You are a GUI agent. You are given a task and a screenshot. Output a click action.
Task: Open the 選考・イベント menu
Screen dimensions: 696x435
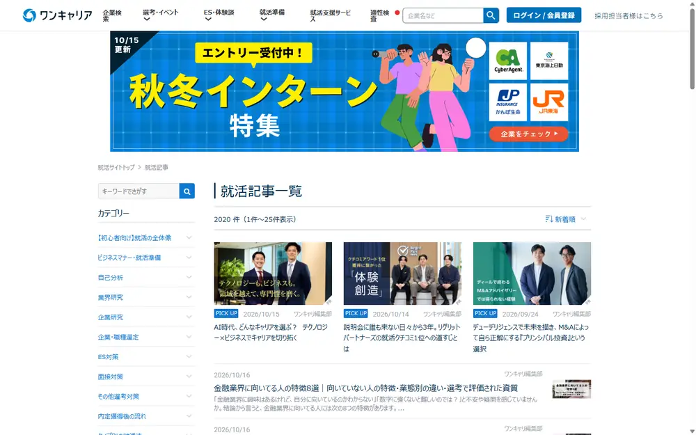tap(161, 13)
